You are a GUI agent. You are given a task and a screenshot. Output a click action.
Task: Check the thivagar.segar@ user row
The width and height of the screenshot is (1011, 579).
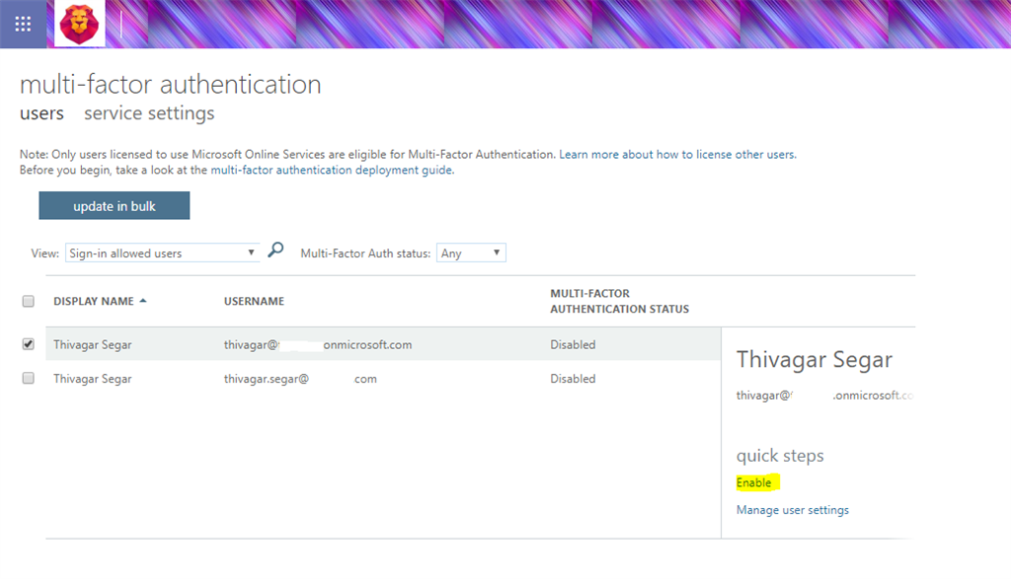pyautogui.click(x=29, y=378)
